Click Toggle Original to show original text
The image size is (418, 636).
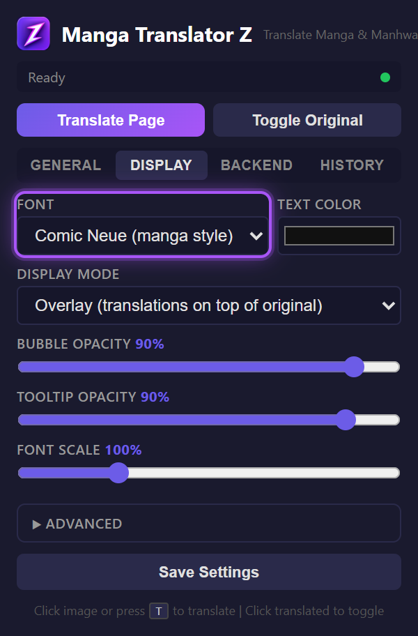coord(307,119)
